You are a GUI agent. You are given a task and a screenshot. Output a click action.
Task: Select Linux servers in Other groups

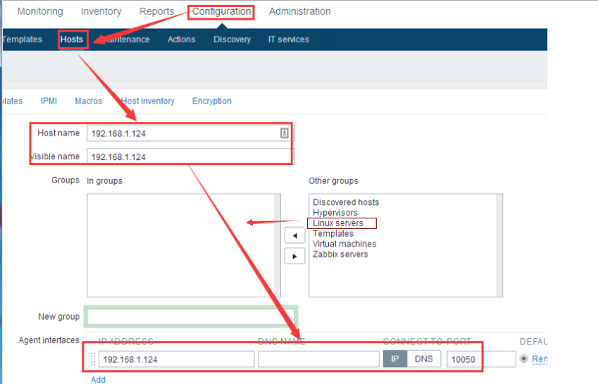point(338,223)
